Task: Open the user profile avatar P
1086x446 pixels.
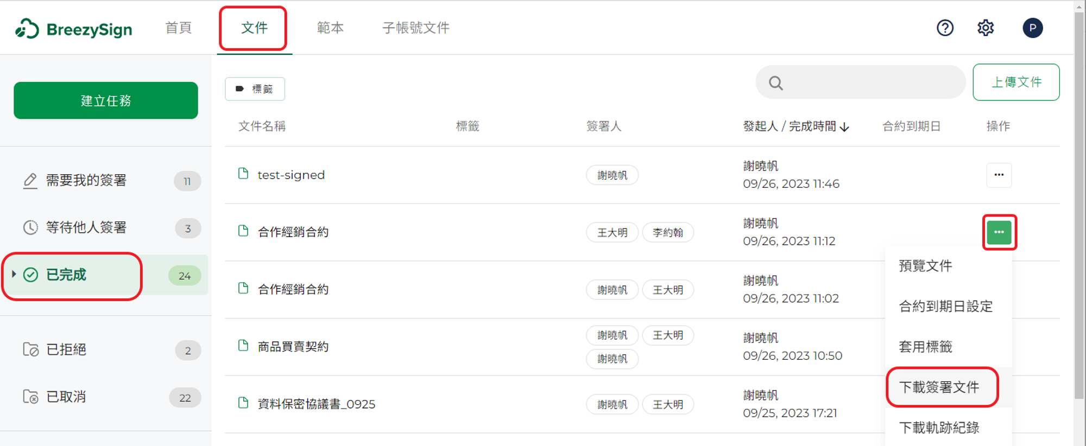Action: pyautogui.click(x=1032, y=28)
